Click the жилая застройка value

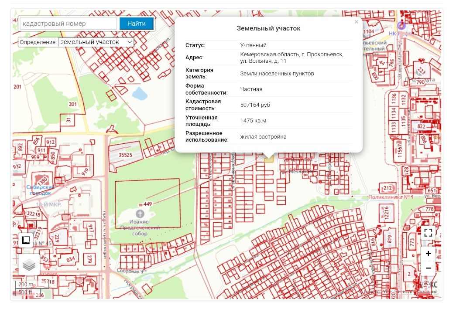pos(263,136)
